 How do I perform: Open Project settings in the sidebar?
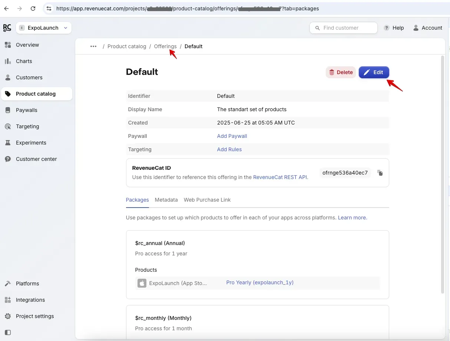[x=37, y=316]
